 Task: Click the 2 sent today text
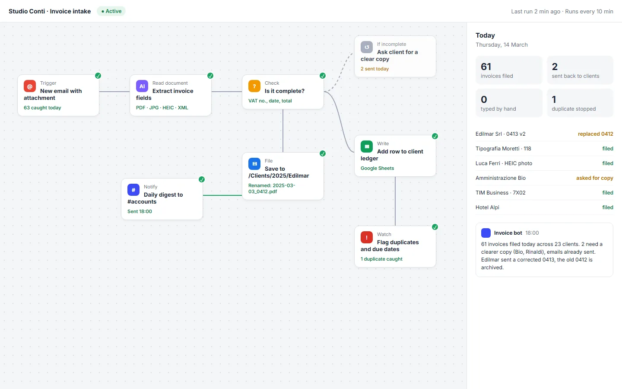[374, 69]
